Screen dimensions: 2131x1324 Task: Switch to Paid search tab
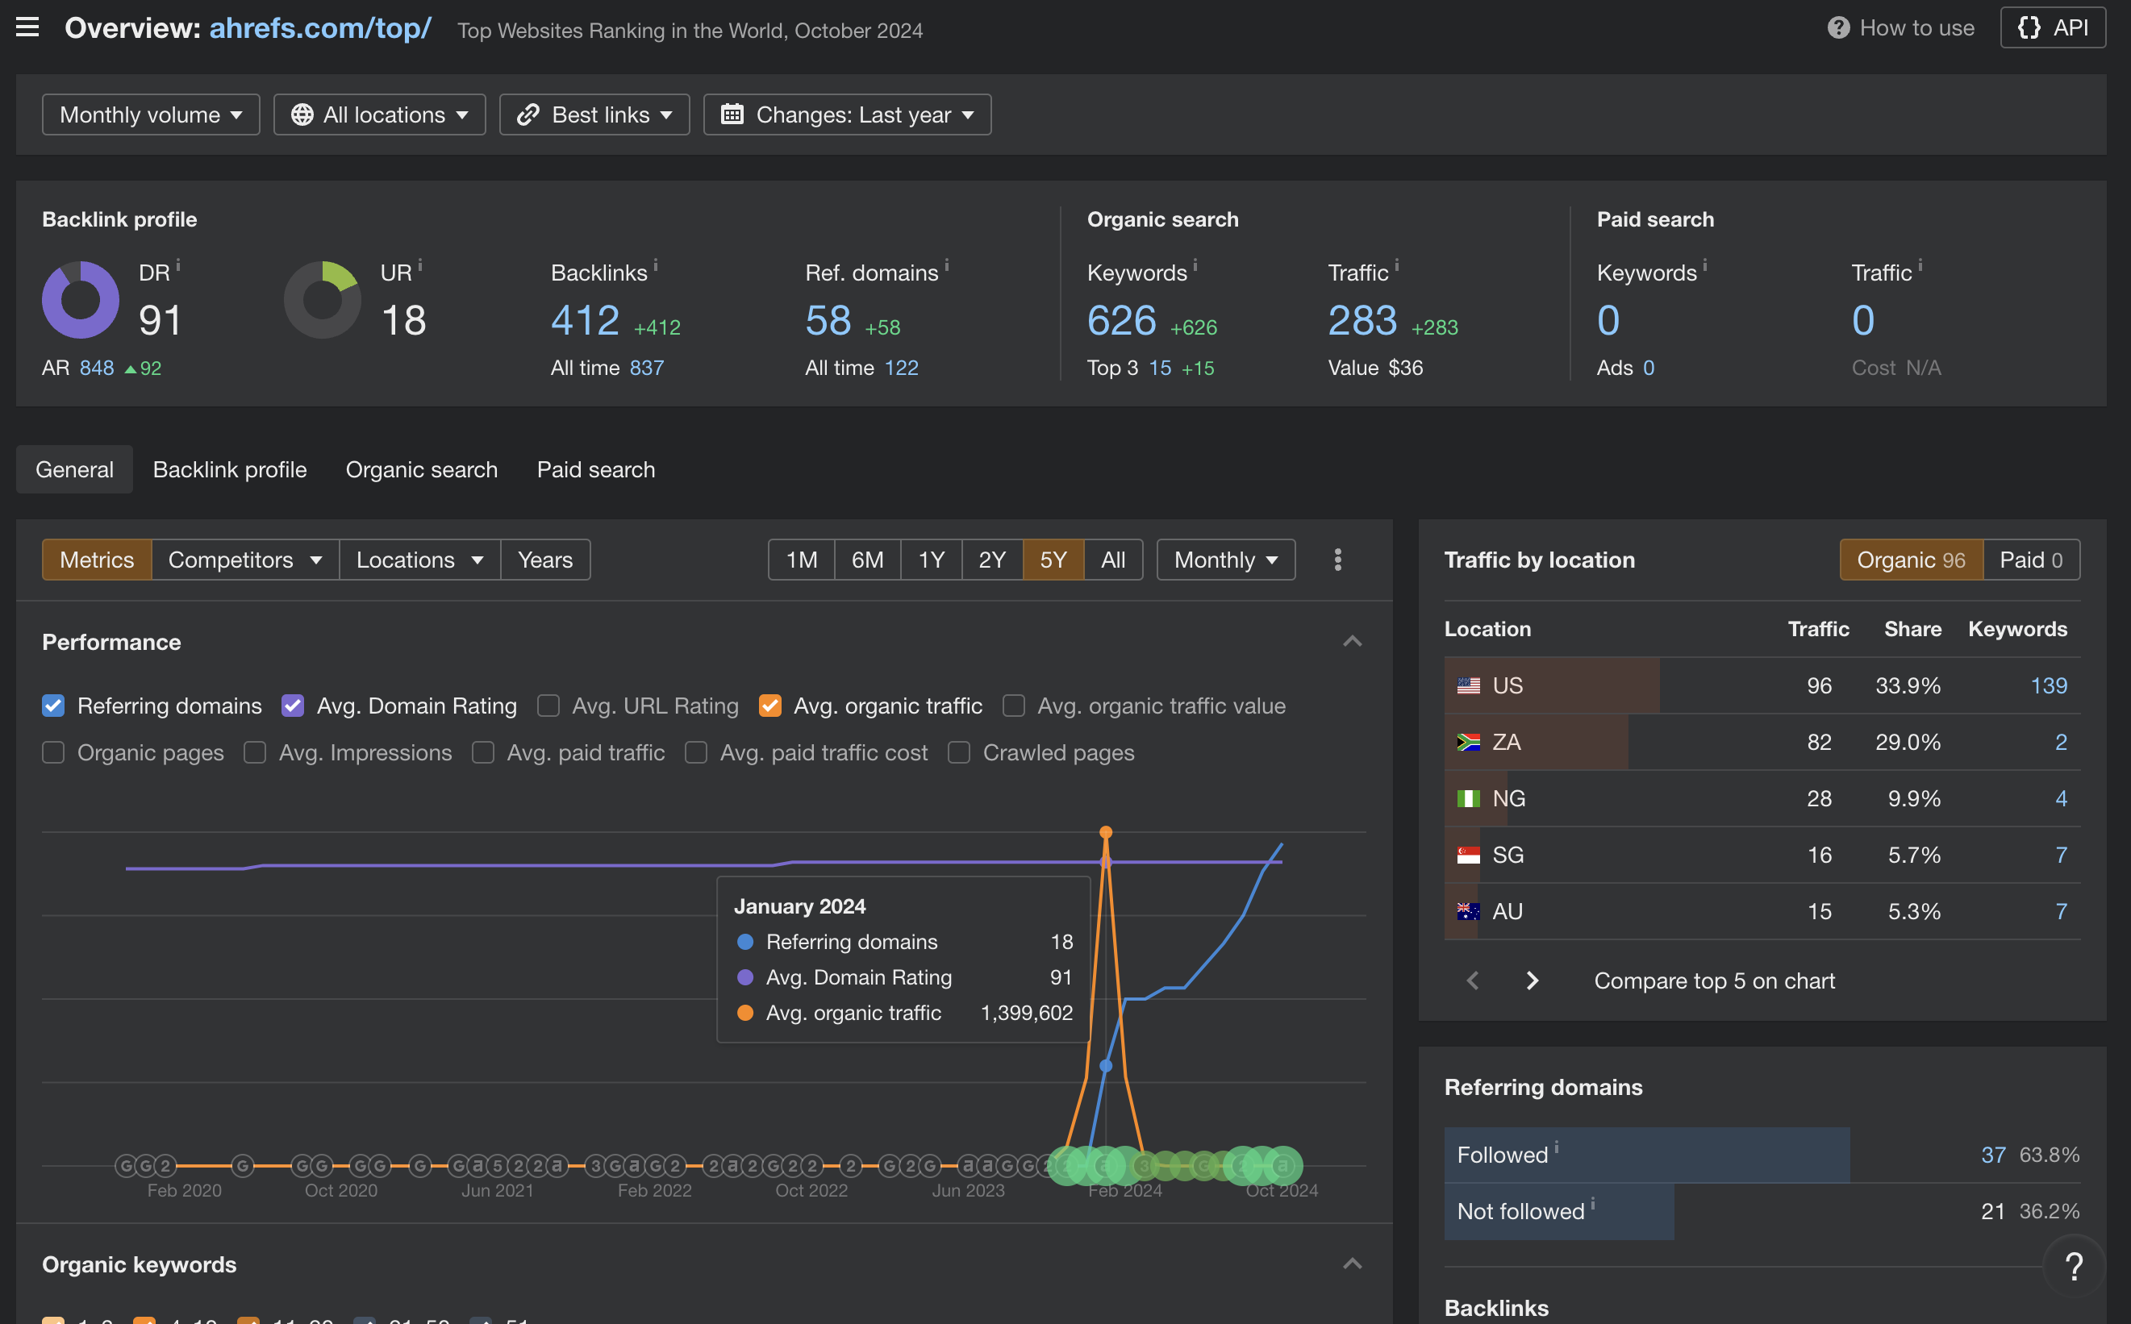595,469
